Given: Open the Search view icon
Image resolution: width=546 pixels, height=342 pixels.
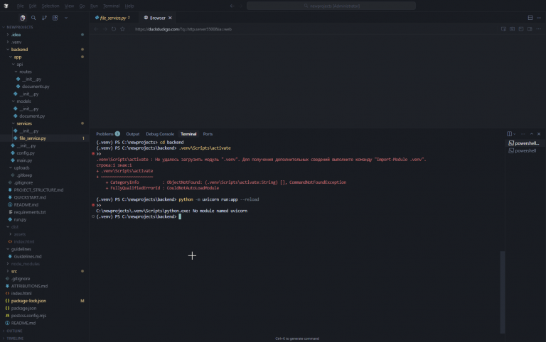Looking at the screenshot, I should (33, 18).
